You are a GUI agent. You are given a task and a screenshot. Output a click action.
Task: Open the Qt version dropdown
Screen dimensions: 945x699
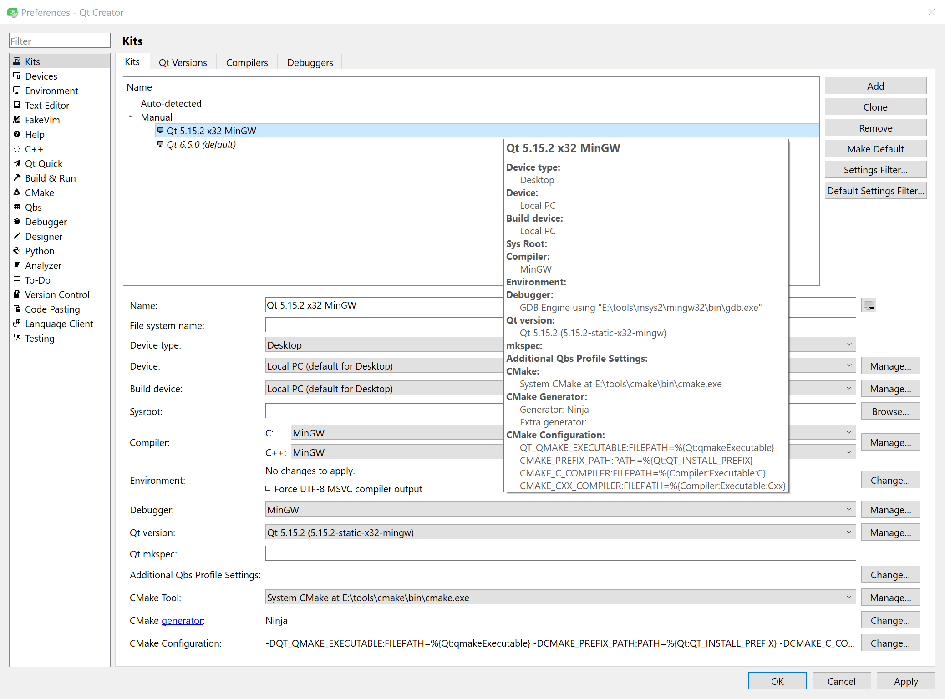(x=560, y=532)
